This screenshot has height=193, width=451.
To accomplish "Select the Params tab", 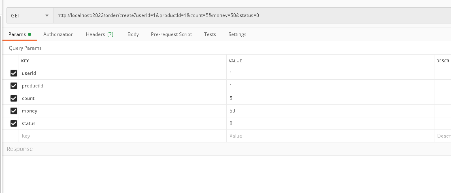I will click(x=19, y=34).
